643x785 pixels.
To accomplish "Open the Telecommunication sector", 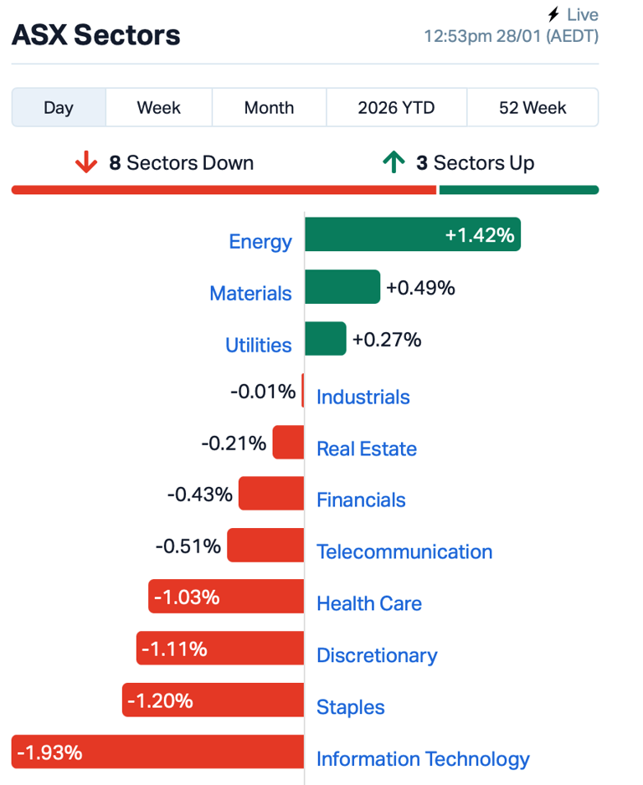I will pyautogui.click(x=404, y=552).
